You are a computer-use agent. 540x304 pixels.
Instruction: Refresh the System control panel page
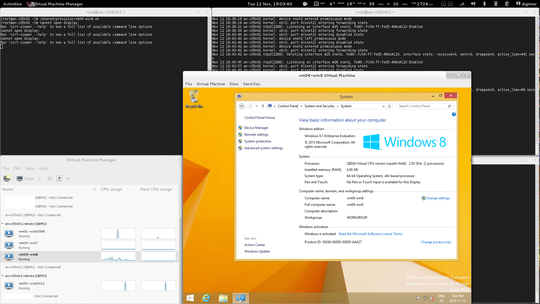pos(390,106)
